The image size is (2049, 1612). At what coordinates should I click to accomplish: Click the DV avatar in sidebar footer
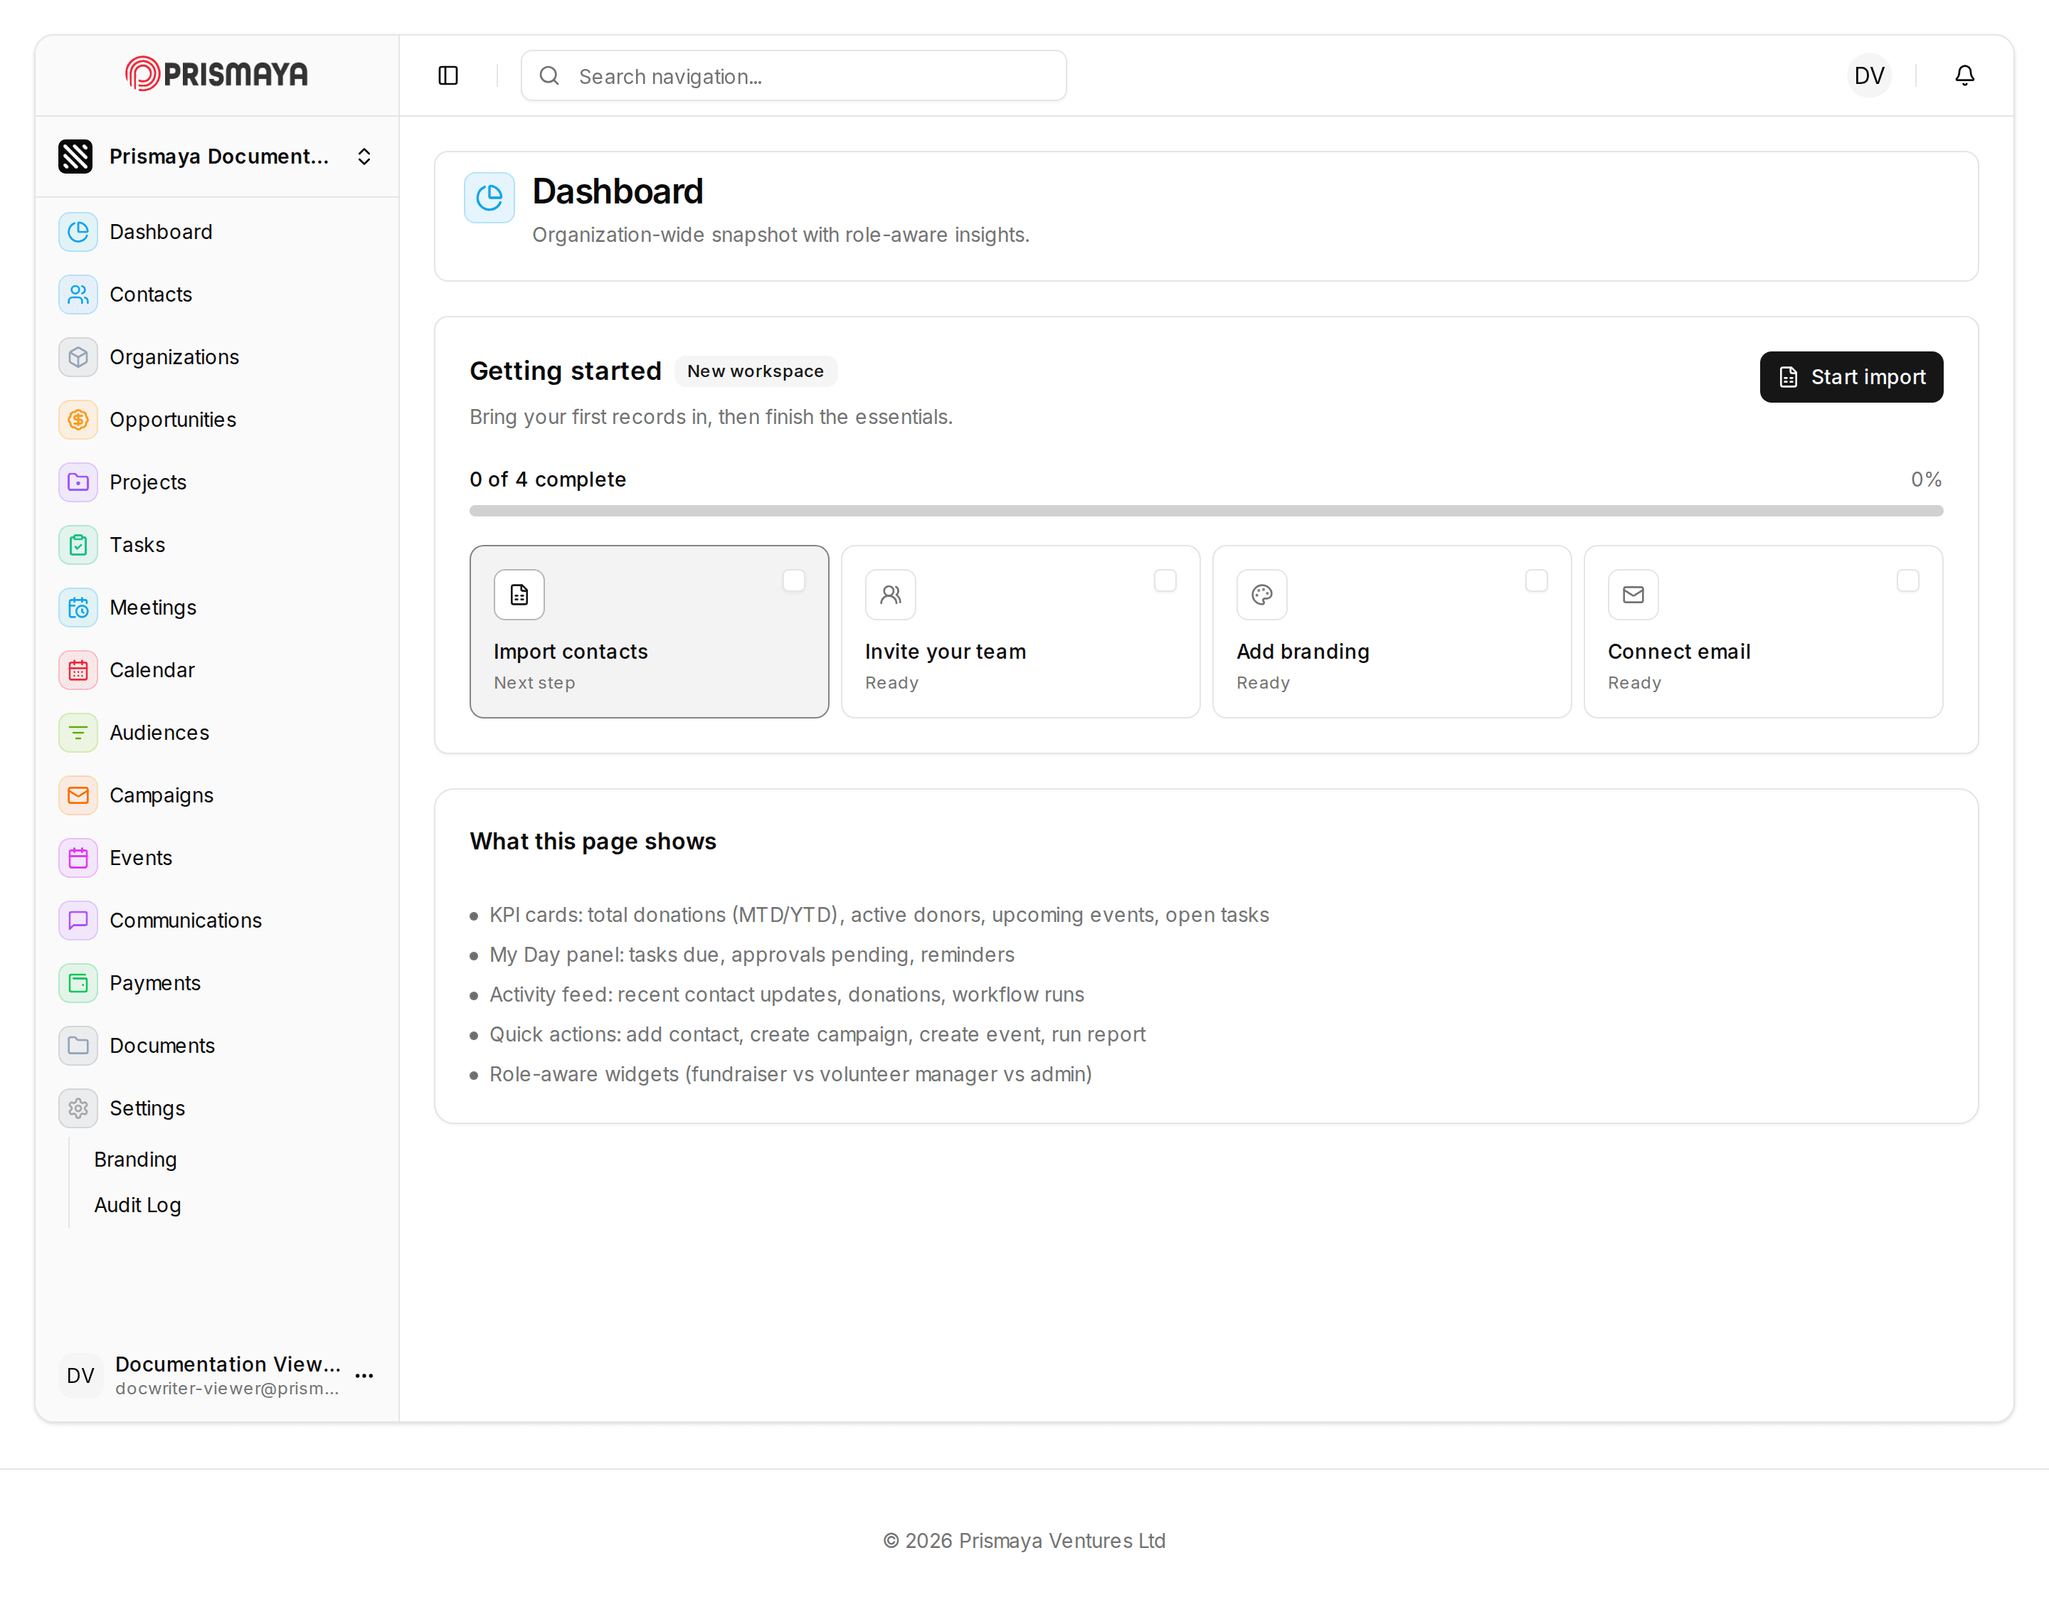[80, 1375]
